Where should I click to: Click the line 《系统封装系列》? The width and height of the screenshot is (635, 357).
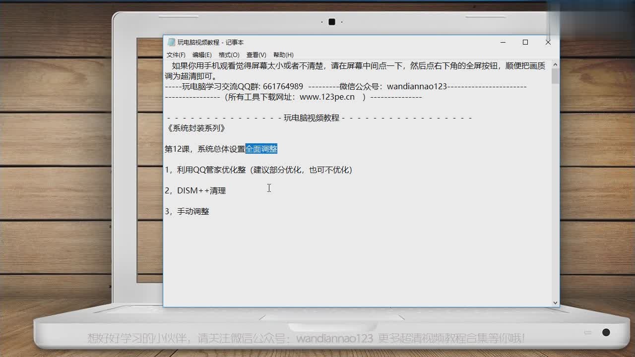click(x=195, y=128)
